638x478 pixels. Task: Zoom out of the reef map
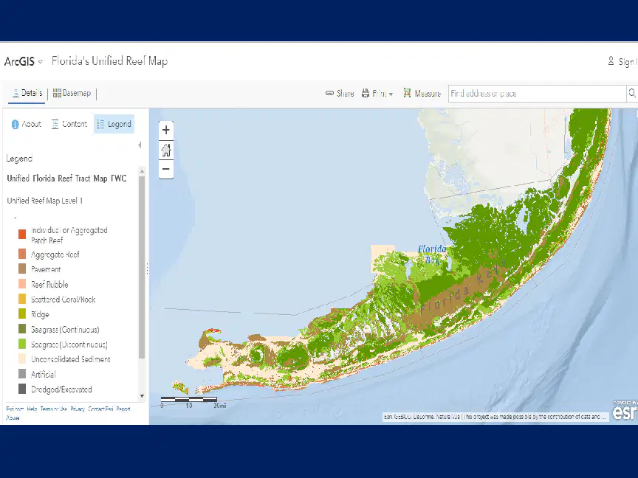click(166, 169)
